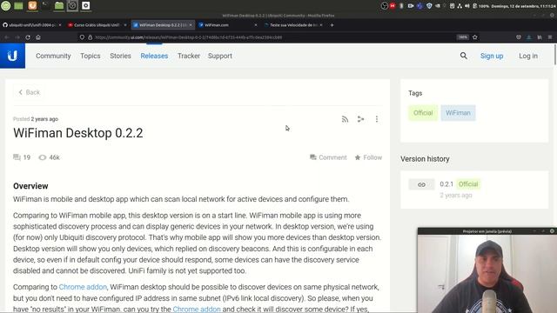The image size is (557, 313).
Task: Click the comments count icon showing 19
Action: tap(17, 157)
